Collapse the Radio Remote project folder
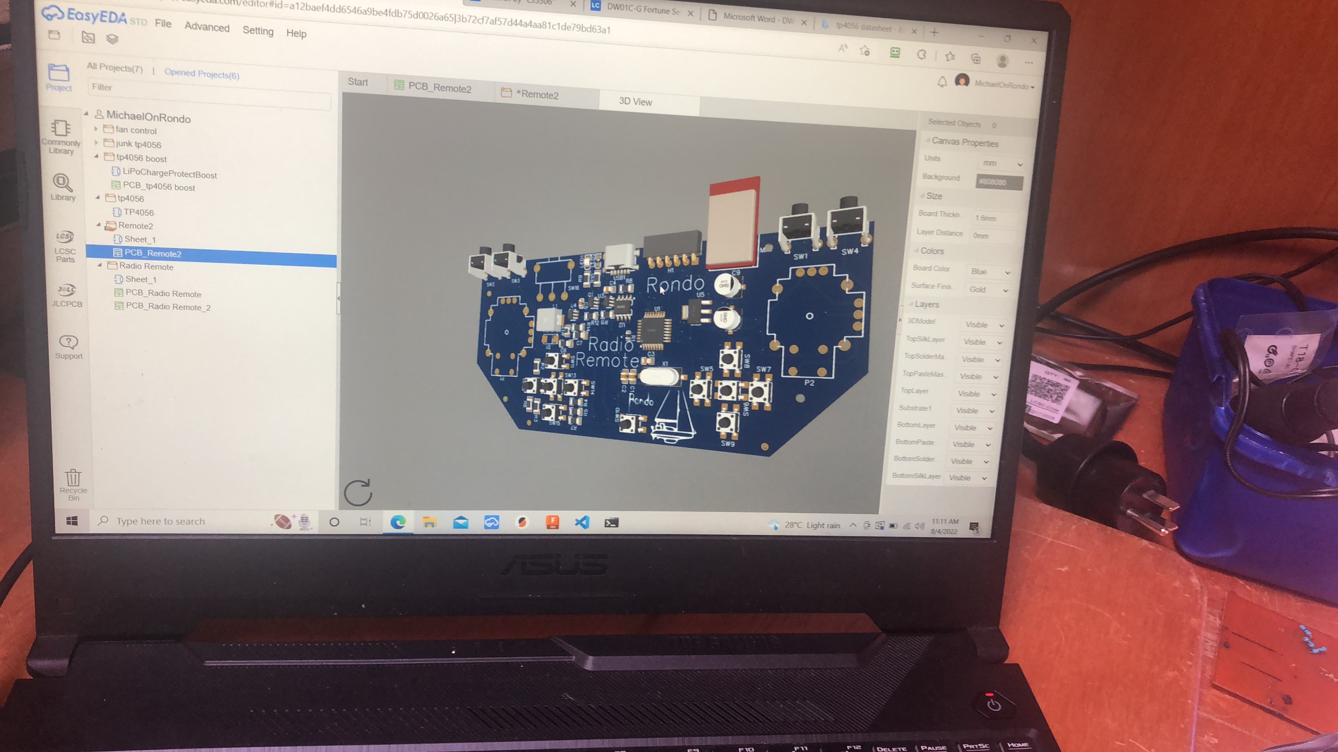The height and width of the screenshot is (752, 1338). tap(100, 265)
